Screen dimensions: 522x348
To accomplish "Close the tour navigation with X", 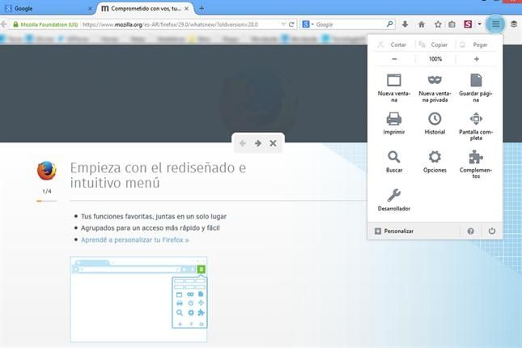I will coord(273,143).
